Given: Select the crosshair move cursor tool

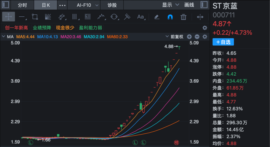Looking at the screenshot, I should pyautogui.click(x=8, y=17).
